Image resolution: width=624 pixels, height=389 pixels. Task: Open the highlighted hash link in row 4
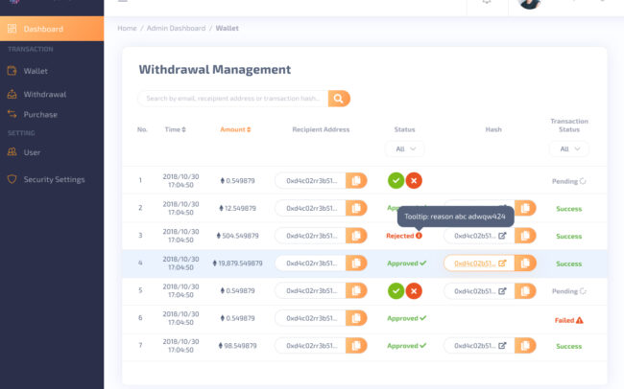point(474,263)
